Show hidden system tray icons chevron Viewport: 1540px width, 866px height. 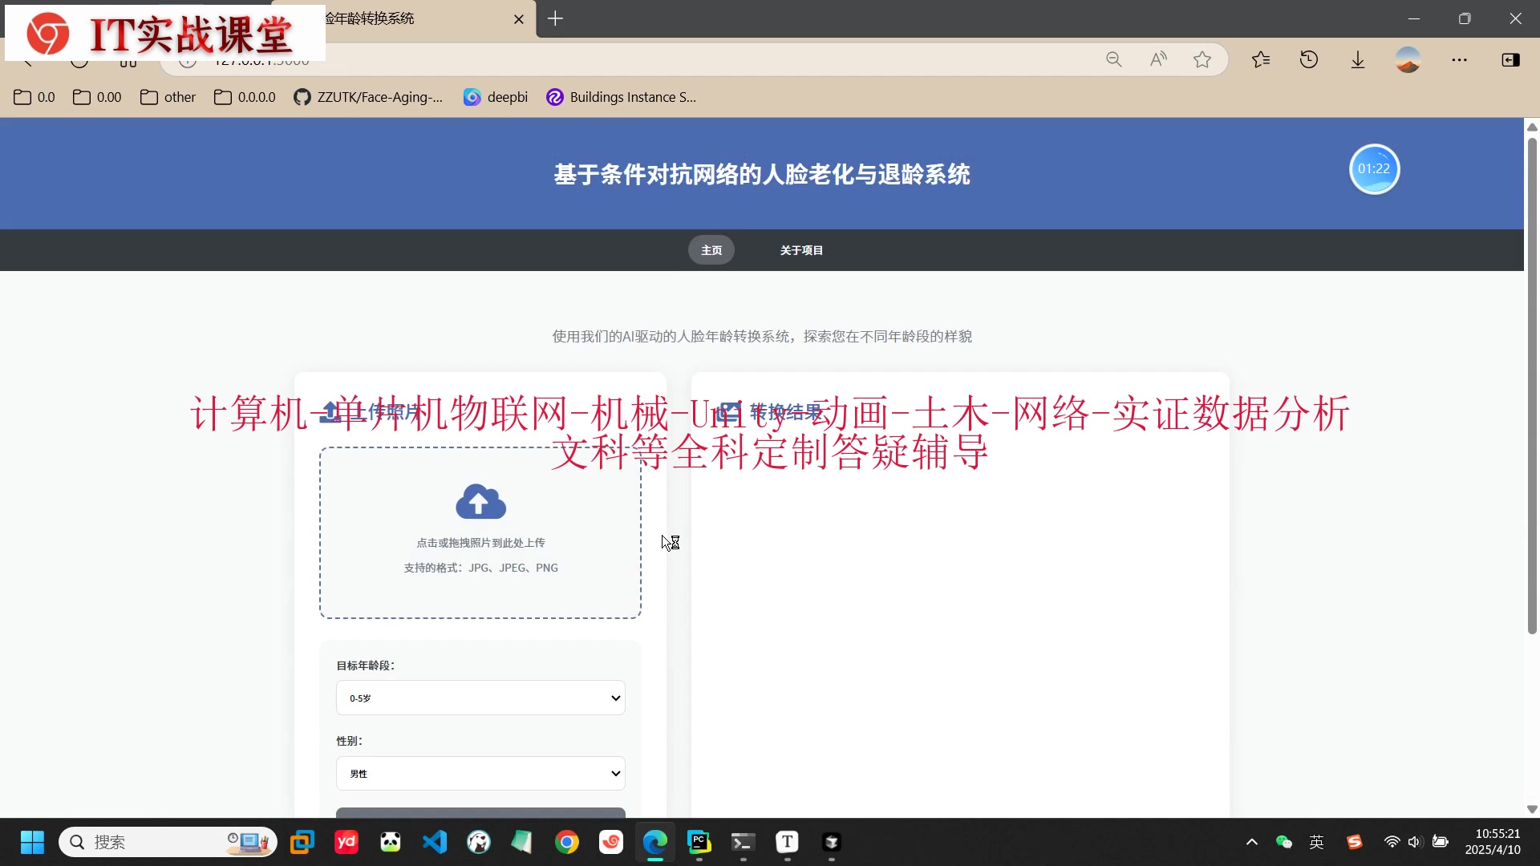coord(1251,842)
